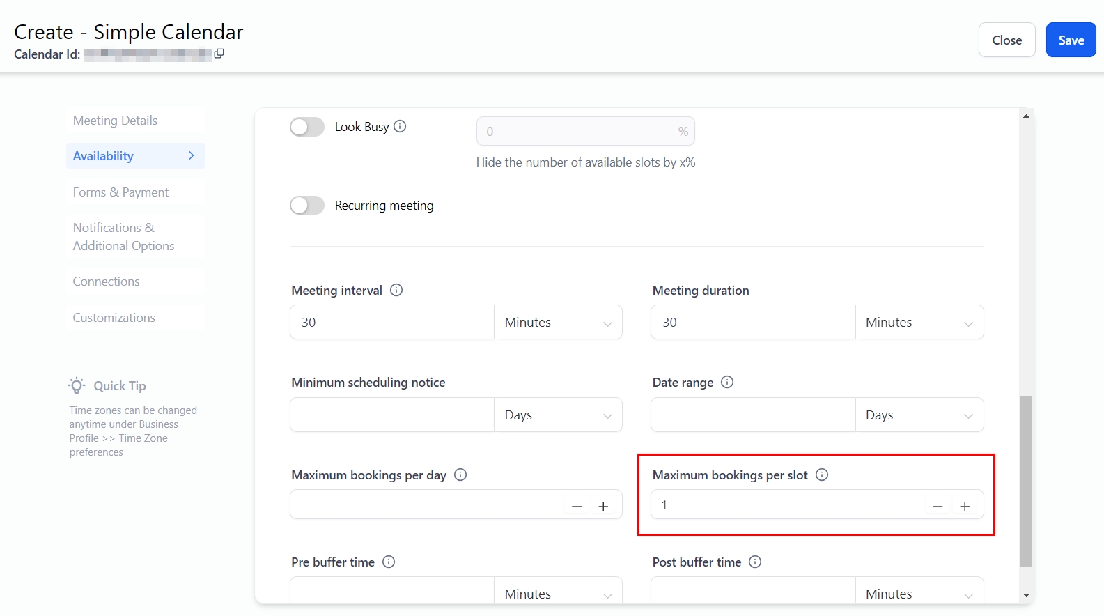1104x616 pixels.
Task: Enable the Look Busy toggle
Action: (x=307, y=127)
